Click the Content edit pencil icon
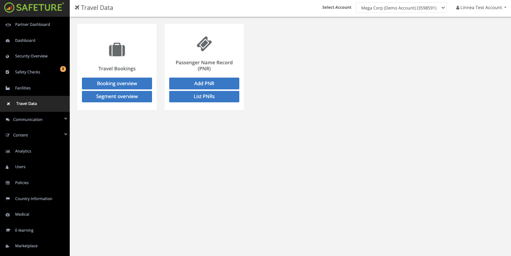This screenshot has width=511, height=256. click(x=8, y=135)
